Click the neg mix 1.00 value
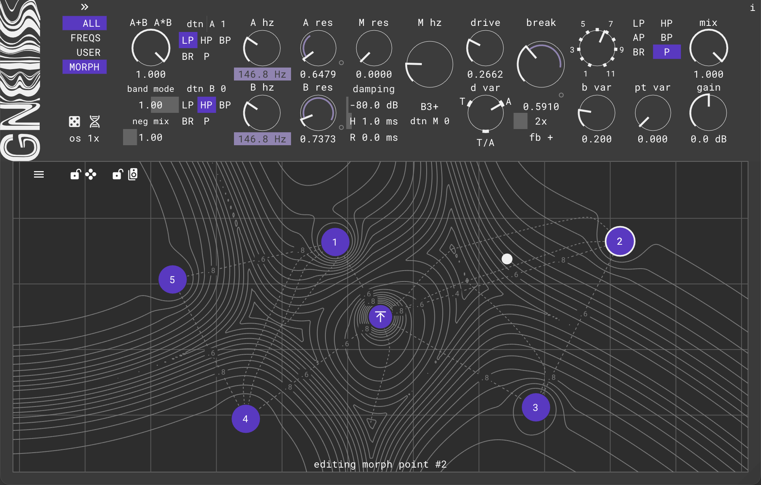761x485 pixels. pos(151,138)
